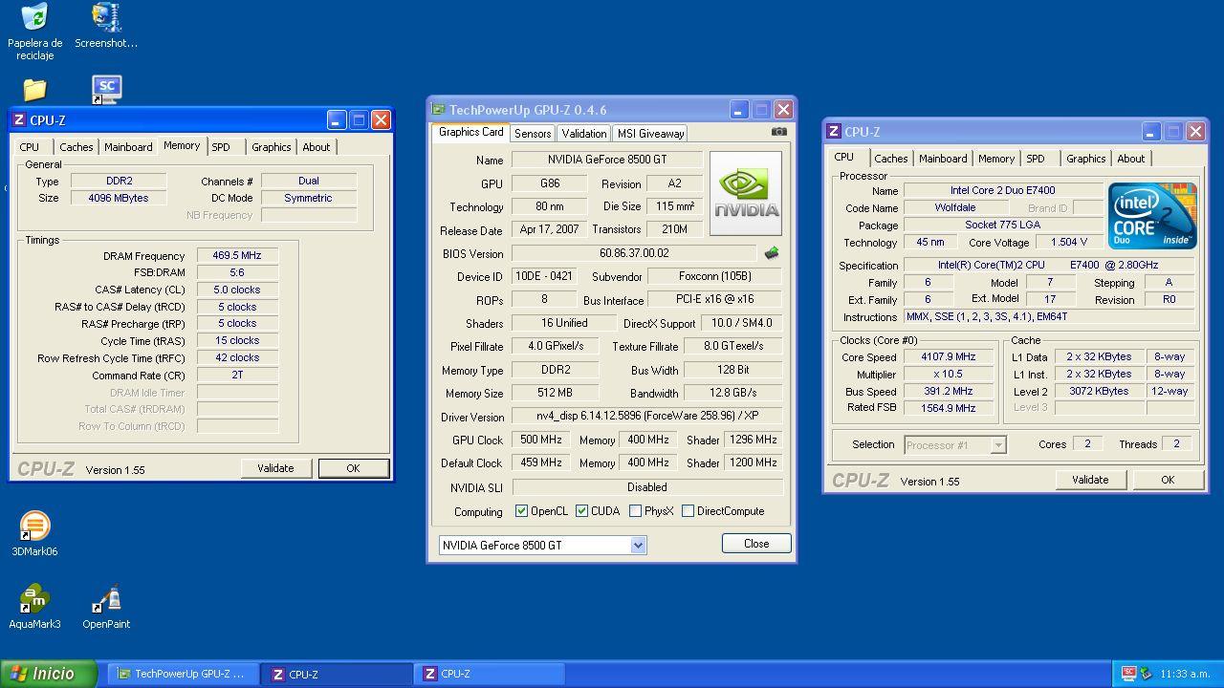
Task: Open the GPU selection dropdown in GPU-Z
Action: (x=638, y=546)
